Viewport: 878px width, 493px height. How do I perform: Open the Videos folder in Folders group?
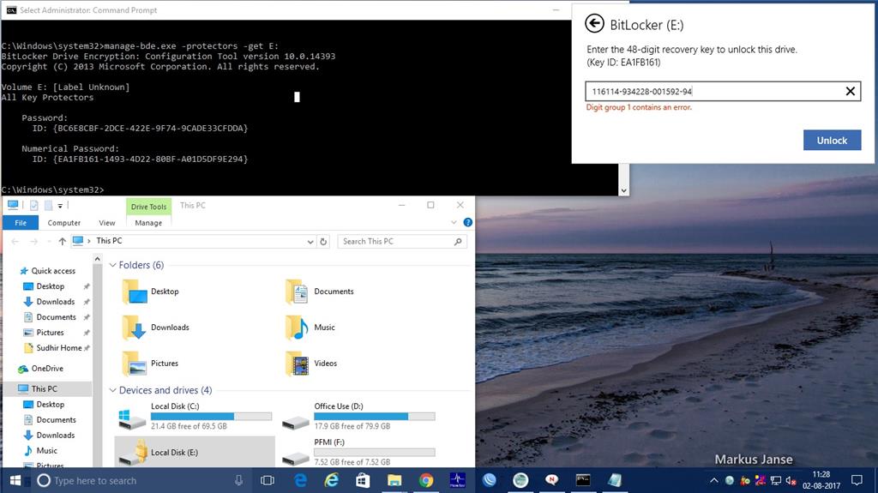tap(310, 363)
